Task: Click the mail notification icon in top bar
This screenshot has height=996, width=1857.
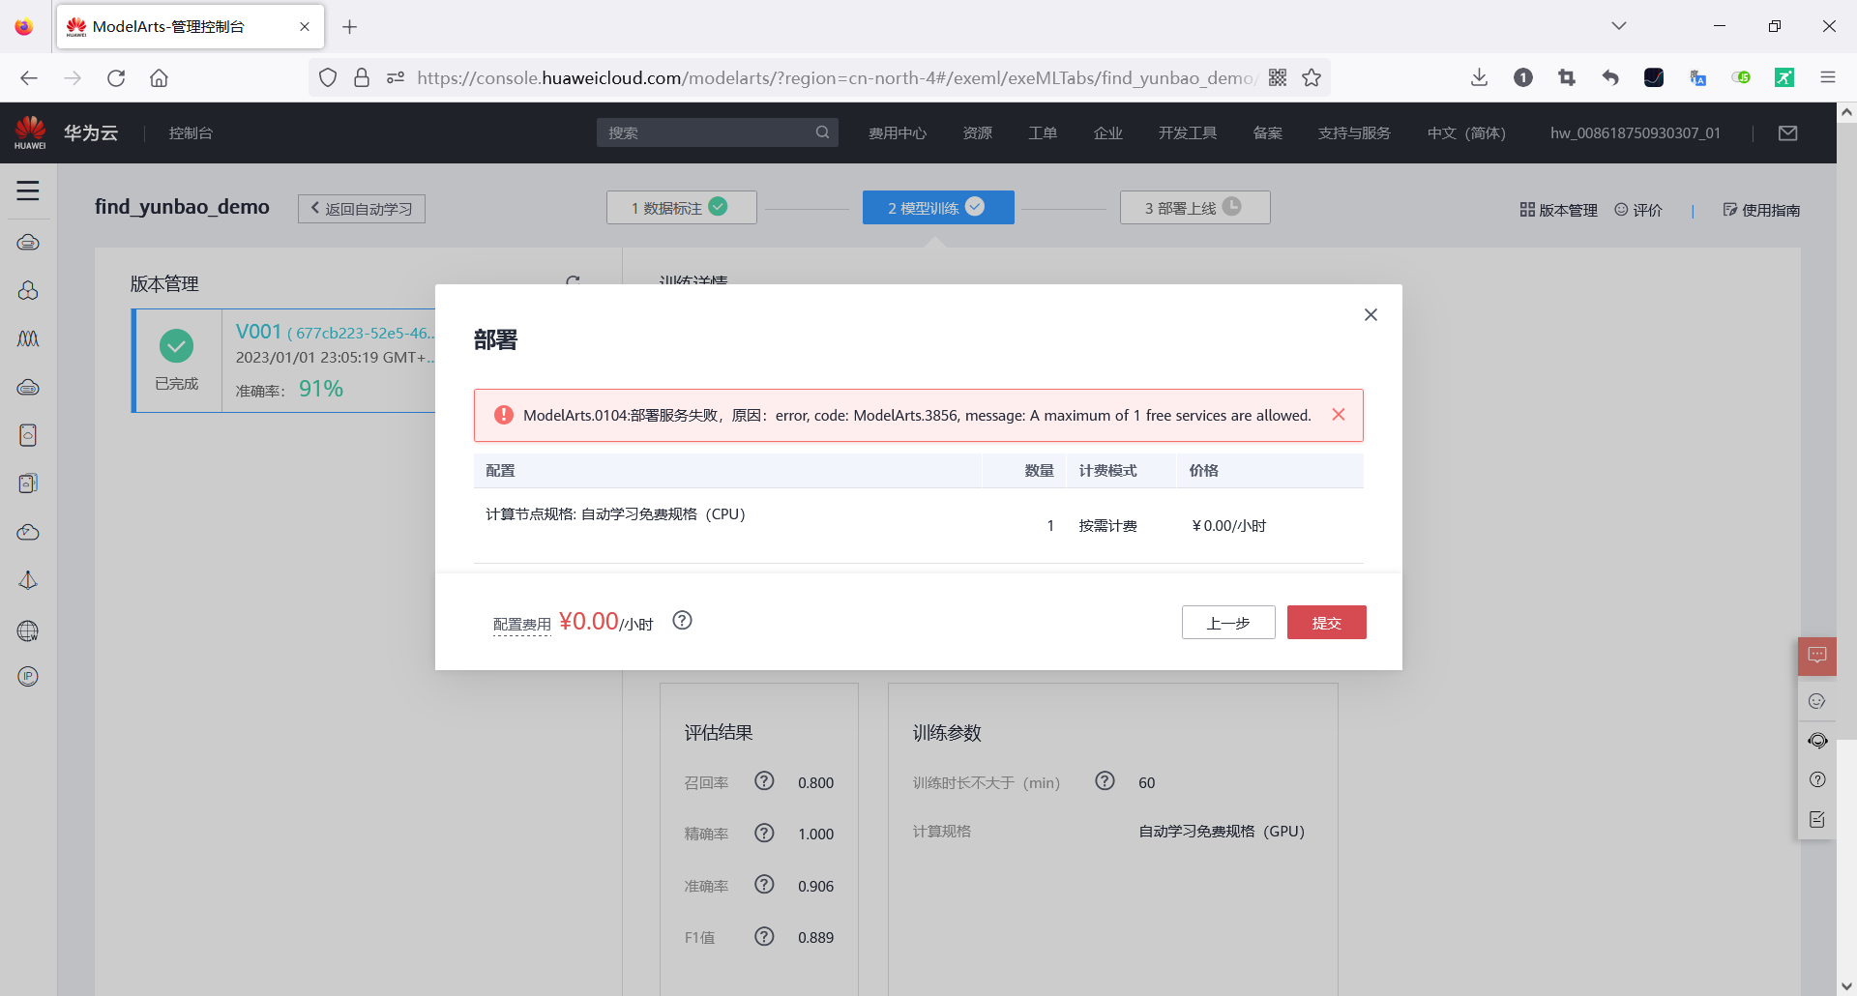Action: [1787, 132]
